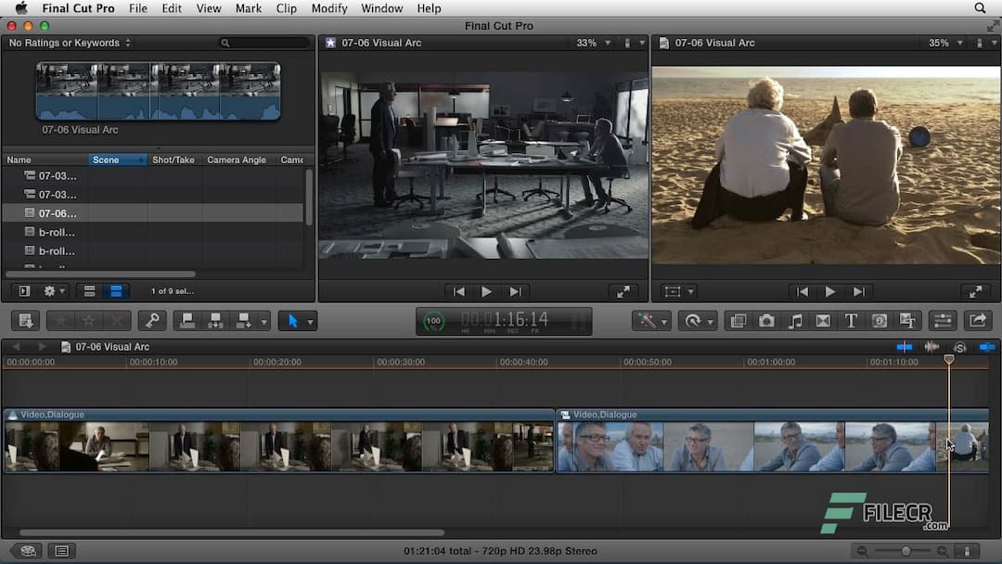
Task: Click the Timeline appearance settings icon
Action: click(969, 551)
